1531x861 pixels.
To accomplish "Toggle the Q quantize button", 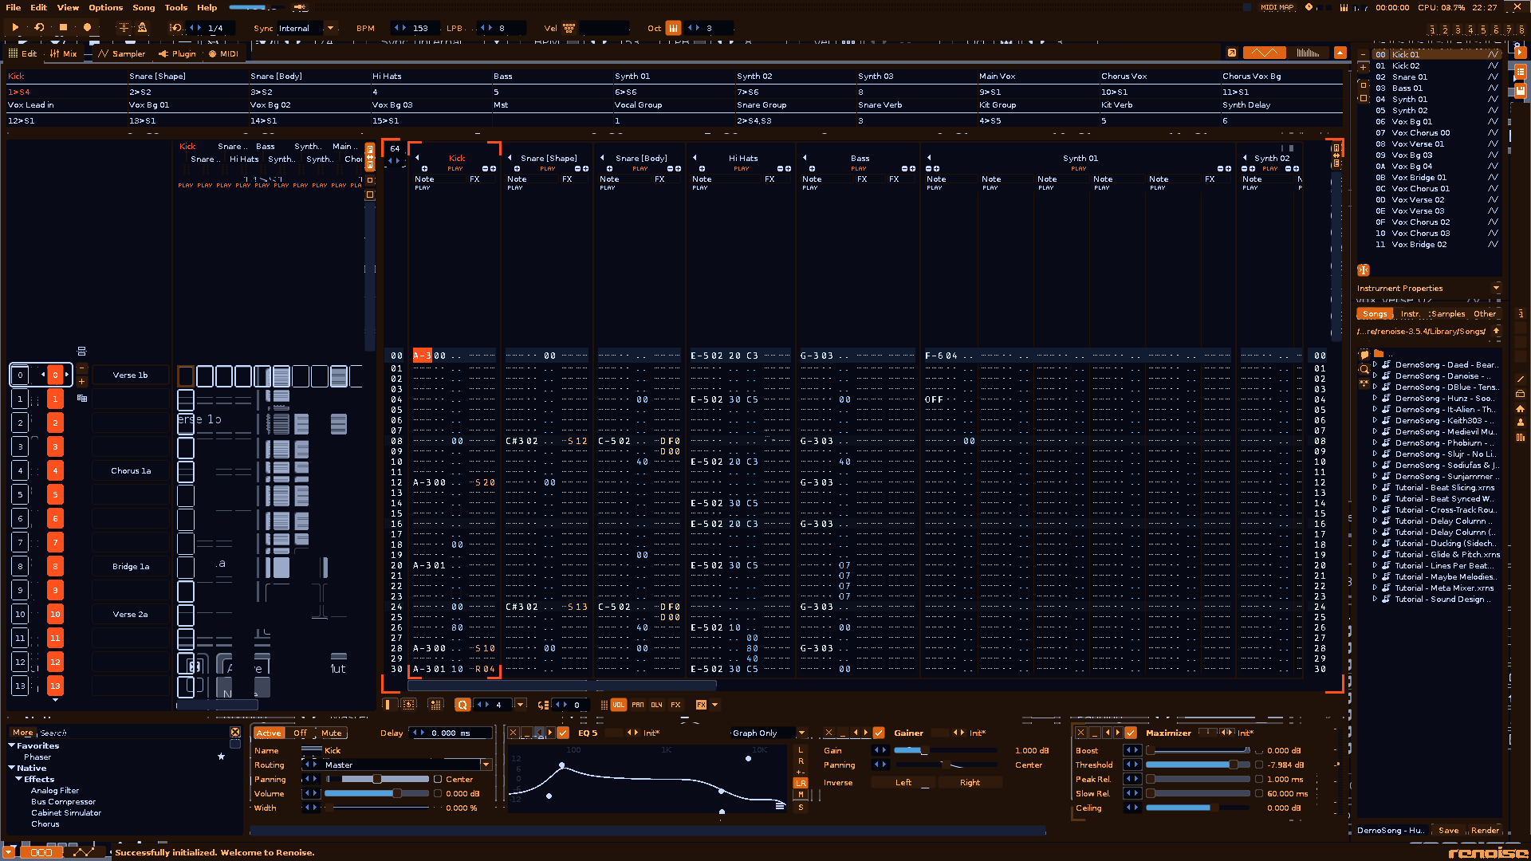I will [462, 705].
